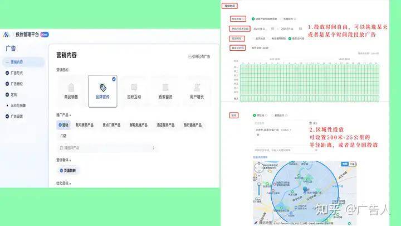Select the 航司票务产品 product type
401x226 pixels.
pos(85,125)
